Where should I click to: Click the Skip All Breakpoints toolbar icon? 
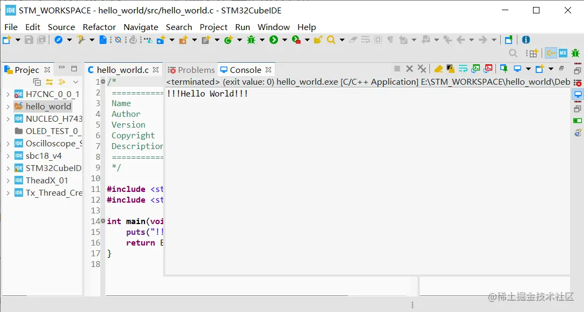click(118, 40)
